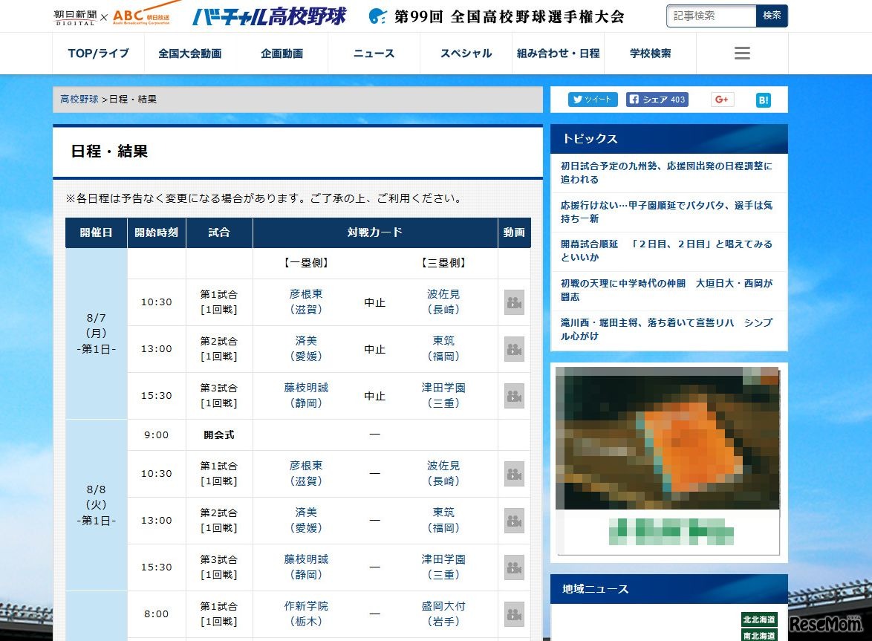Click the 開会式 row label
Screen dimensions: 872x641
[x=219, y=435]
